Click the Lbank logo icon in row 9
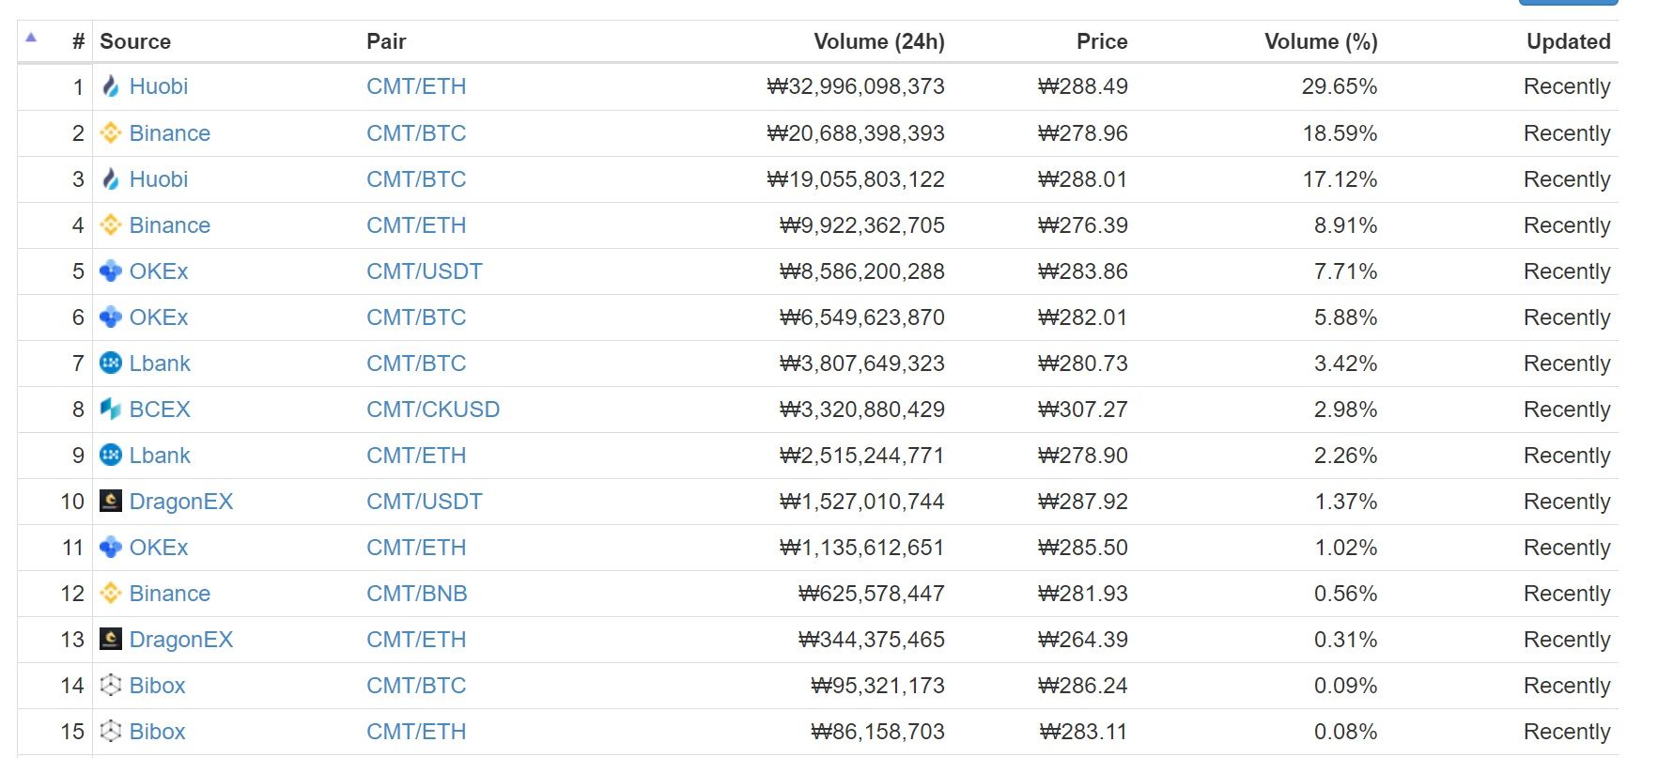The width and height of the screenshot is (1658, 758). [x=111, y=455]
